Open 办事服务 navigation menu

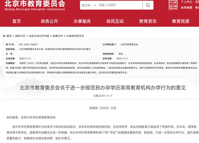click(x=82, y=21)
